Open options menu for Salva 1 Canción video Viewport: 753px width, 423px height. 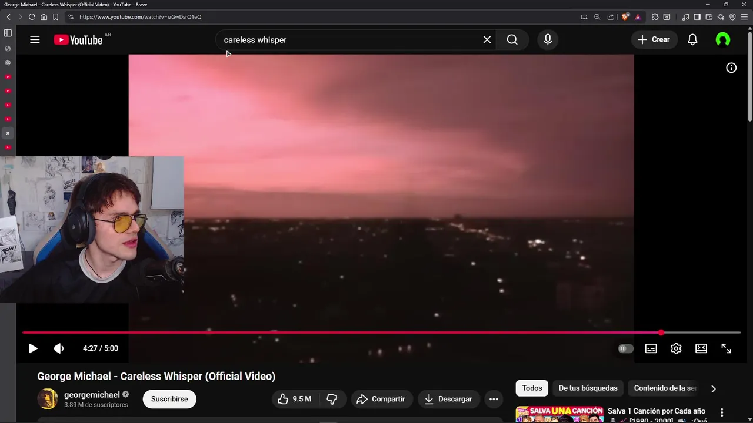pyautogui.click(x=722, y=412)
